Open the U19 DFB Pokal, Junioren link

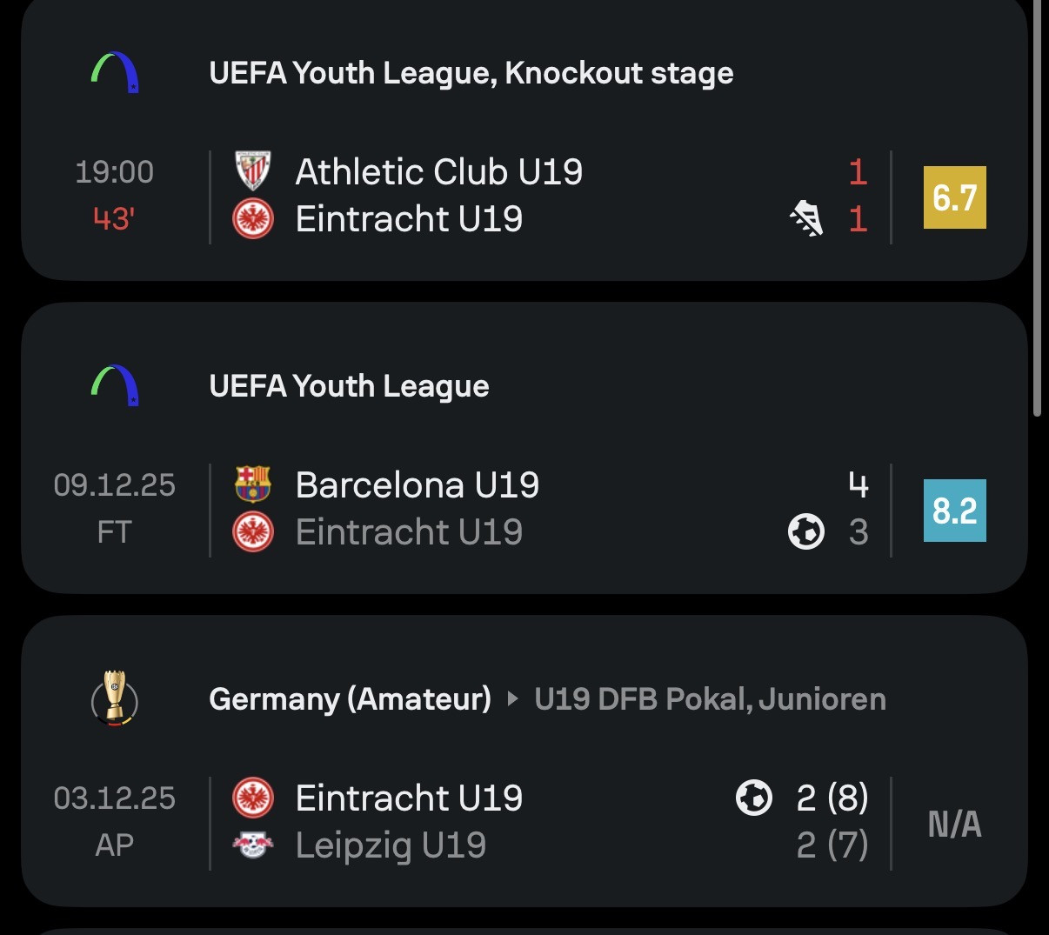710,699
